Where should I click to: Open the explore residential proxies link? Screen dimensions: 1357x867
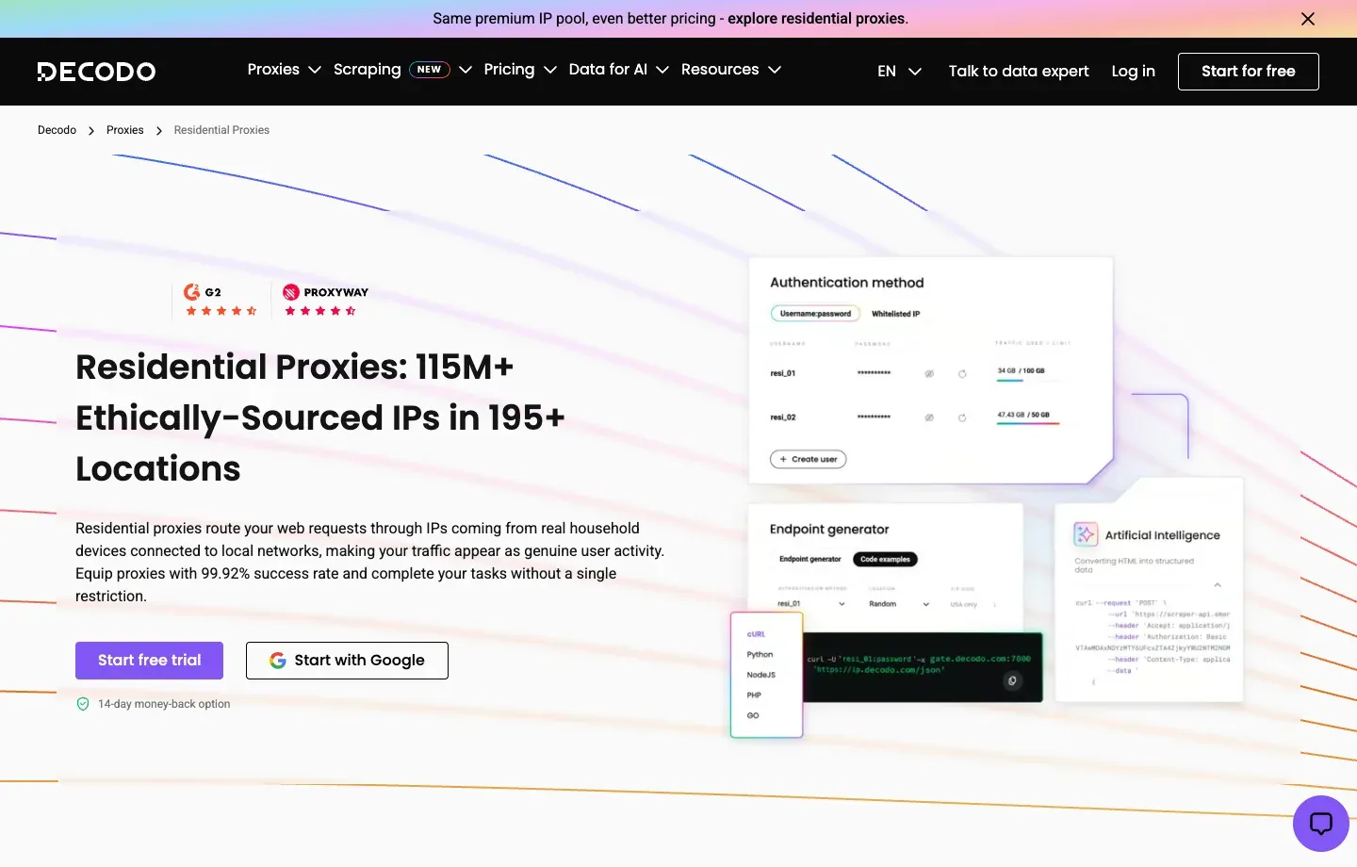click(816, 19)
